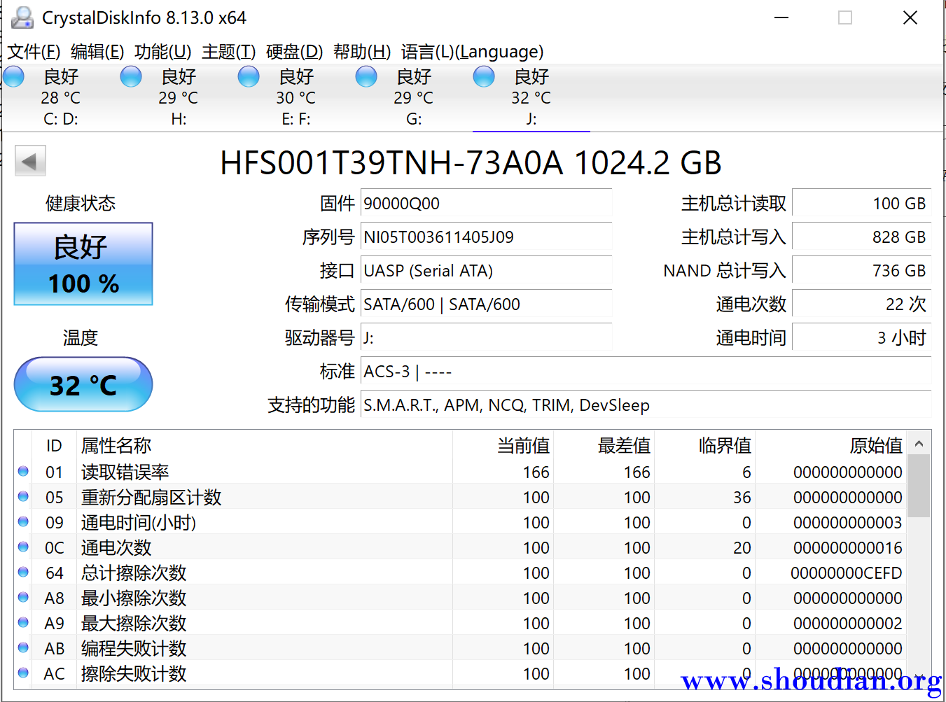Viewport: 946px width, 702px height.
Task: Click the previous disk arrow button
Action: (30, 161)
